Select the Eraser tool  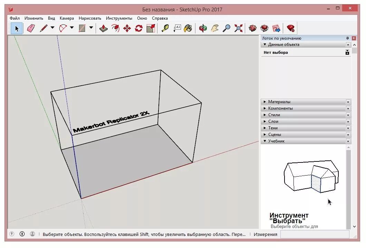point(31,28)
